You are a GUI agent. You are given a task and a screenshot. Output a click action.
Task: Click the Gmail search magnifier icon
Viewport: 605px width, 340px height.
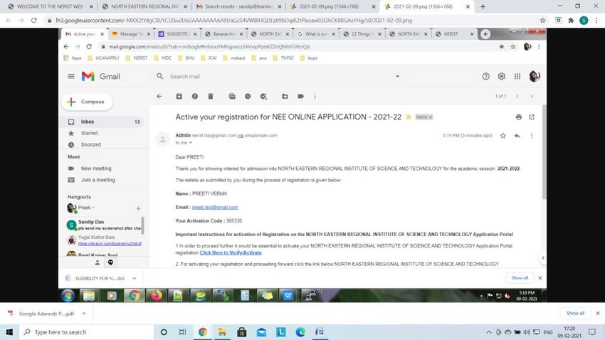(160, 76)
